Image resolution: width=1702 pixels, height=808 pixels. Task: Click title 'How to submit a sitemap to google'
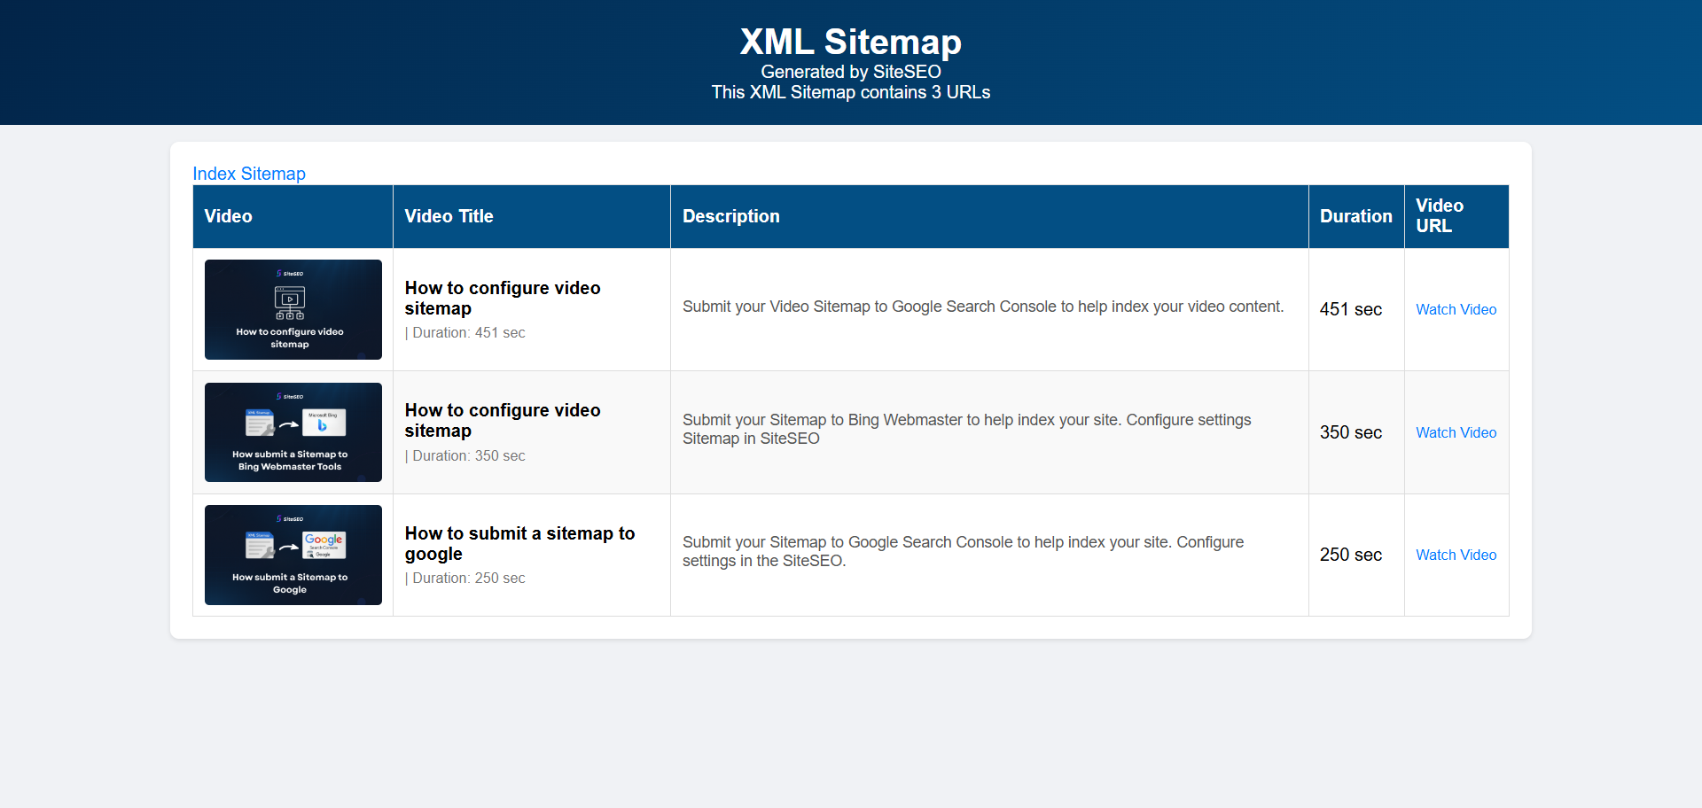click(x=520, y=543)
